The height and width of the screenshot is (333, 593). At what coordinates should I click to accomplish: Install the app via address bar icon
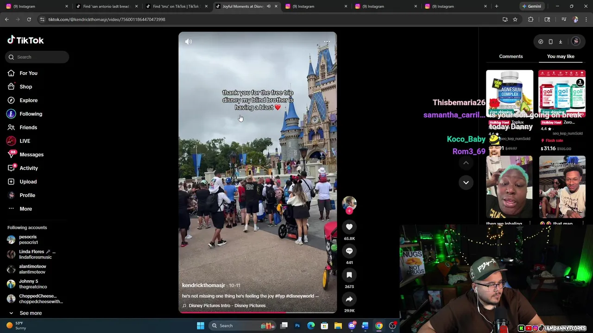point(505,19)
